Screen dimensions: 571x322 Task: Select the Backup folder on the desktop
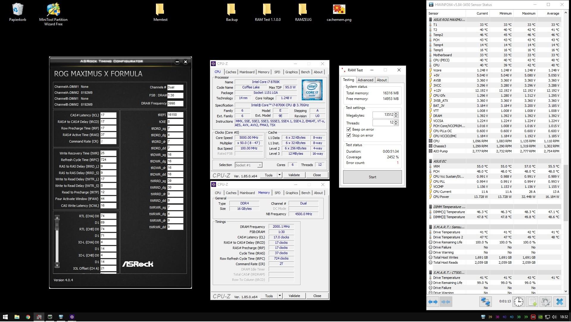(x=231, y=12)
